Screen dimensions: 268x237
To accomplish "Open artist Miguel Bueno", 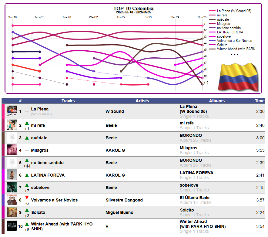I will pos(119,212).
